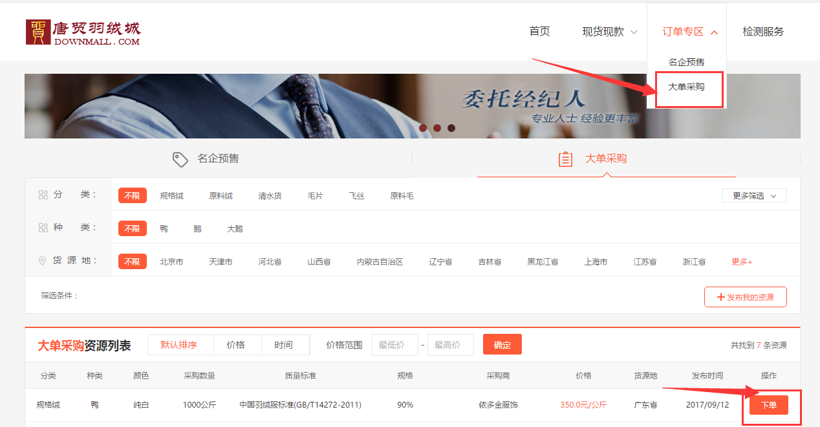Expand the 现货现款 nav dropdown

[609, 32]
